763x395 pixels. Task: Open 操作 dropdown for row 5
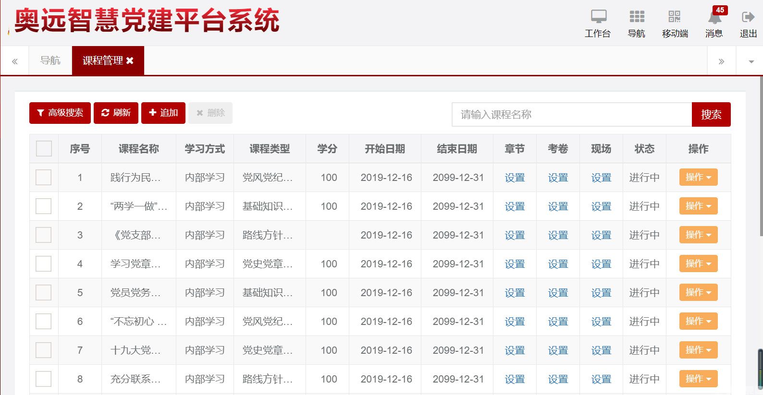698,292
